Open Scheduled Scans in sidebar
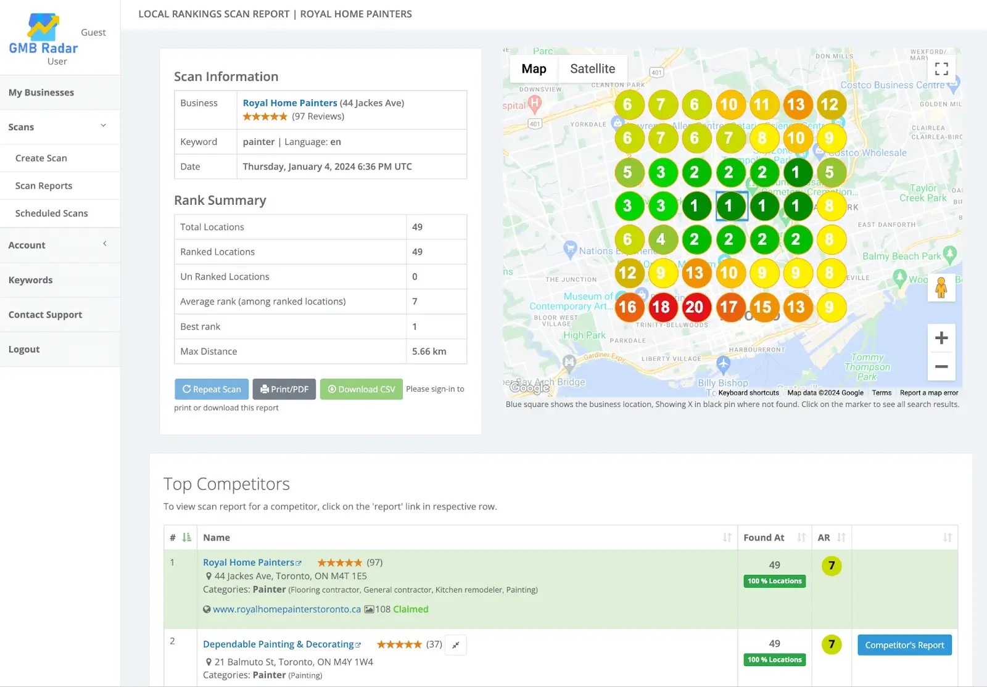The image size is (987, 687). 60,213
